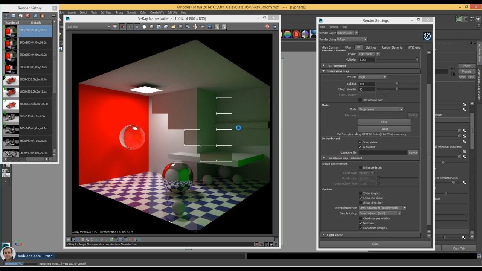Toggle the red channel R button

pyautogui.click(x=122, y=27)
